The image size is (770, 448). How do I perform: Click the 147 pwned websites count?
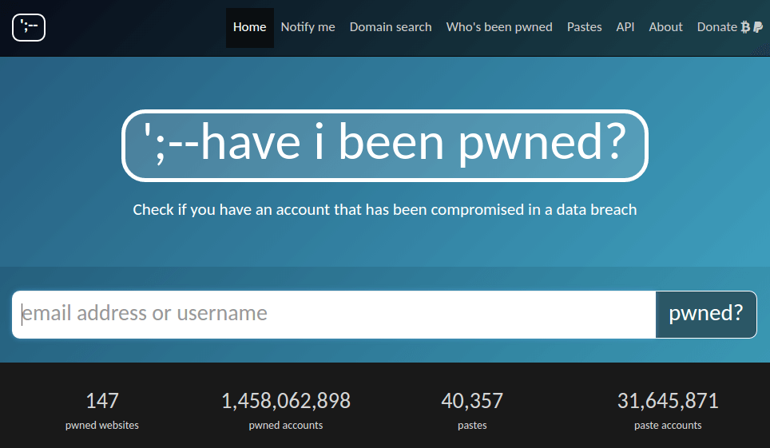pyautogui.click(x=102, y=401)
